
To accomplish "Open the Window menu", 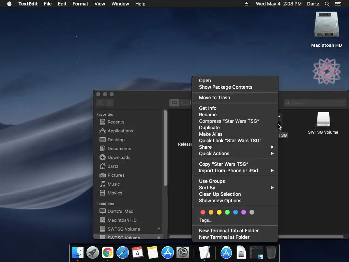I will (120, 4).
